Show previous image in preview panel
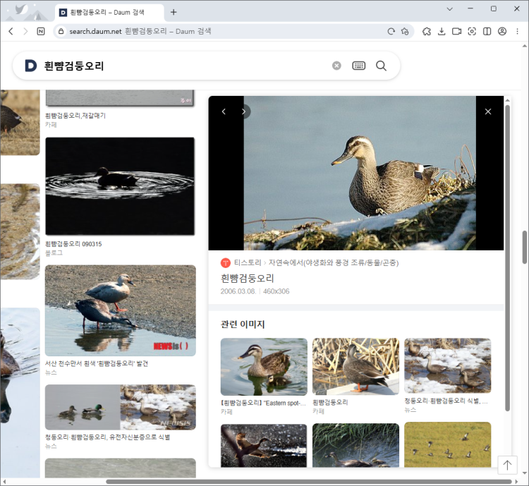Image resolution: width=529 pixels, height=486 pixels. [224, 111]
